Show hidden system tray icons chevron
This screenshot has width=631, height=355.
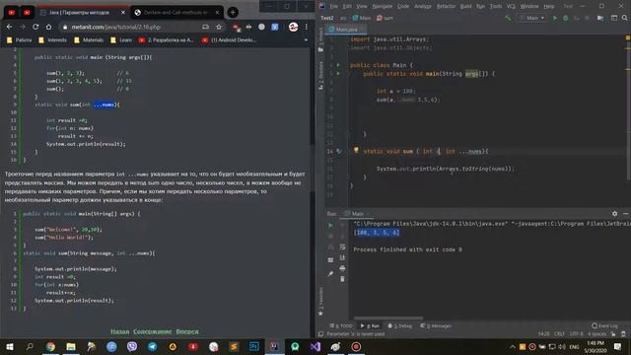point(512,346)
